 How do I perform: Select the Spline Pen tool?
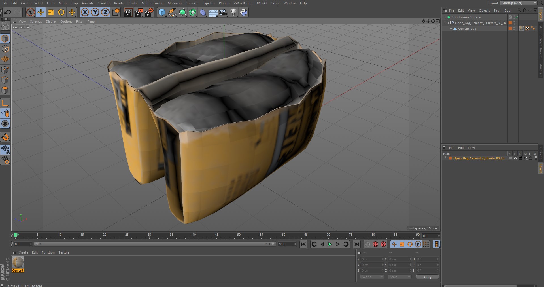click(x=172, y=12)
